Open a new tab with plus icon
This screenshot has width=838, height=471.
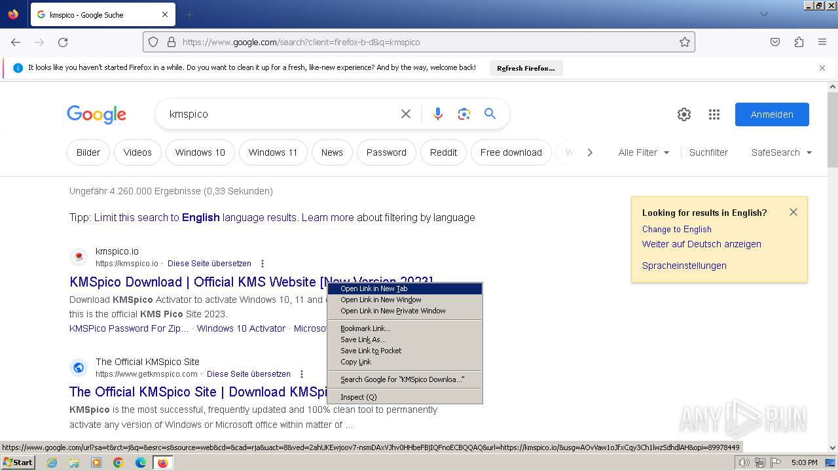coord(190,14)
